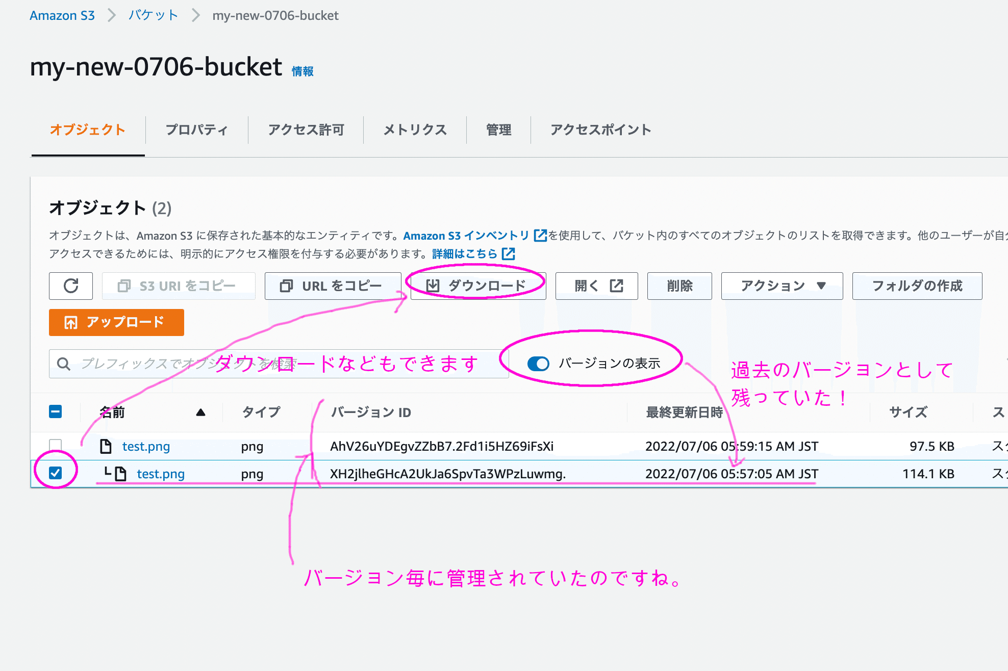Click the 05:59:15 AM JST timestamp
Image resolution: width=1008 pixels, height=671 pixels.
[732, 446]
